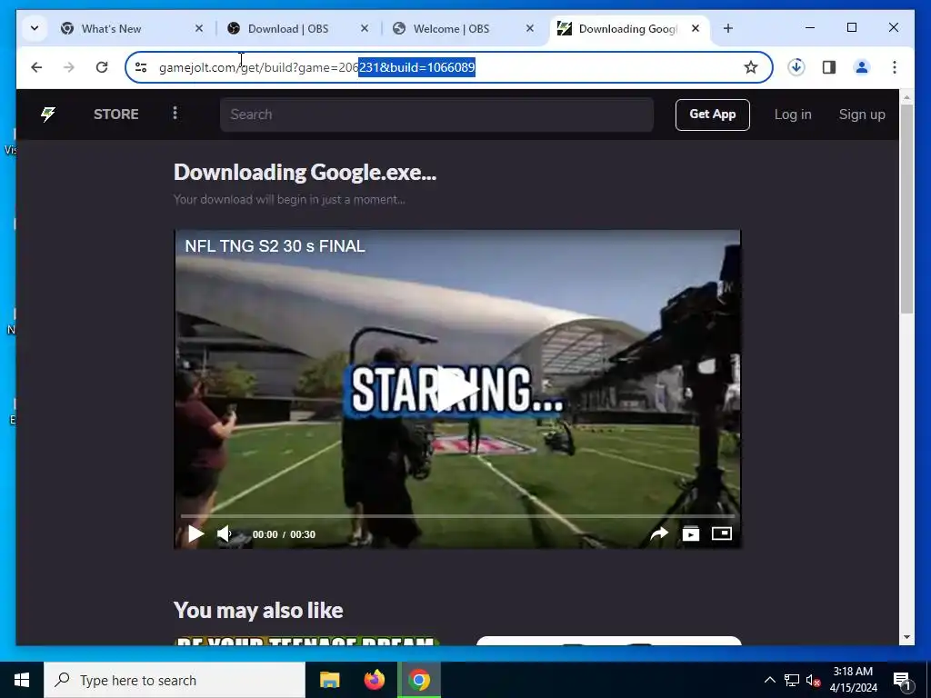Mute the video with the speaker icon
The image size is (931, 698).
(225, 533)
